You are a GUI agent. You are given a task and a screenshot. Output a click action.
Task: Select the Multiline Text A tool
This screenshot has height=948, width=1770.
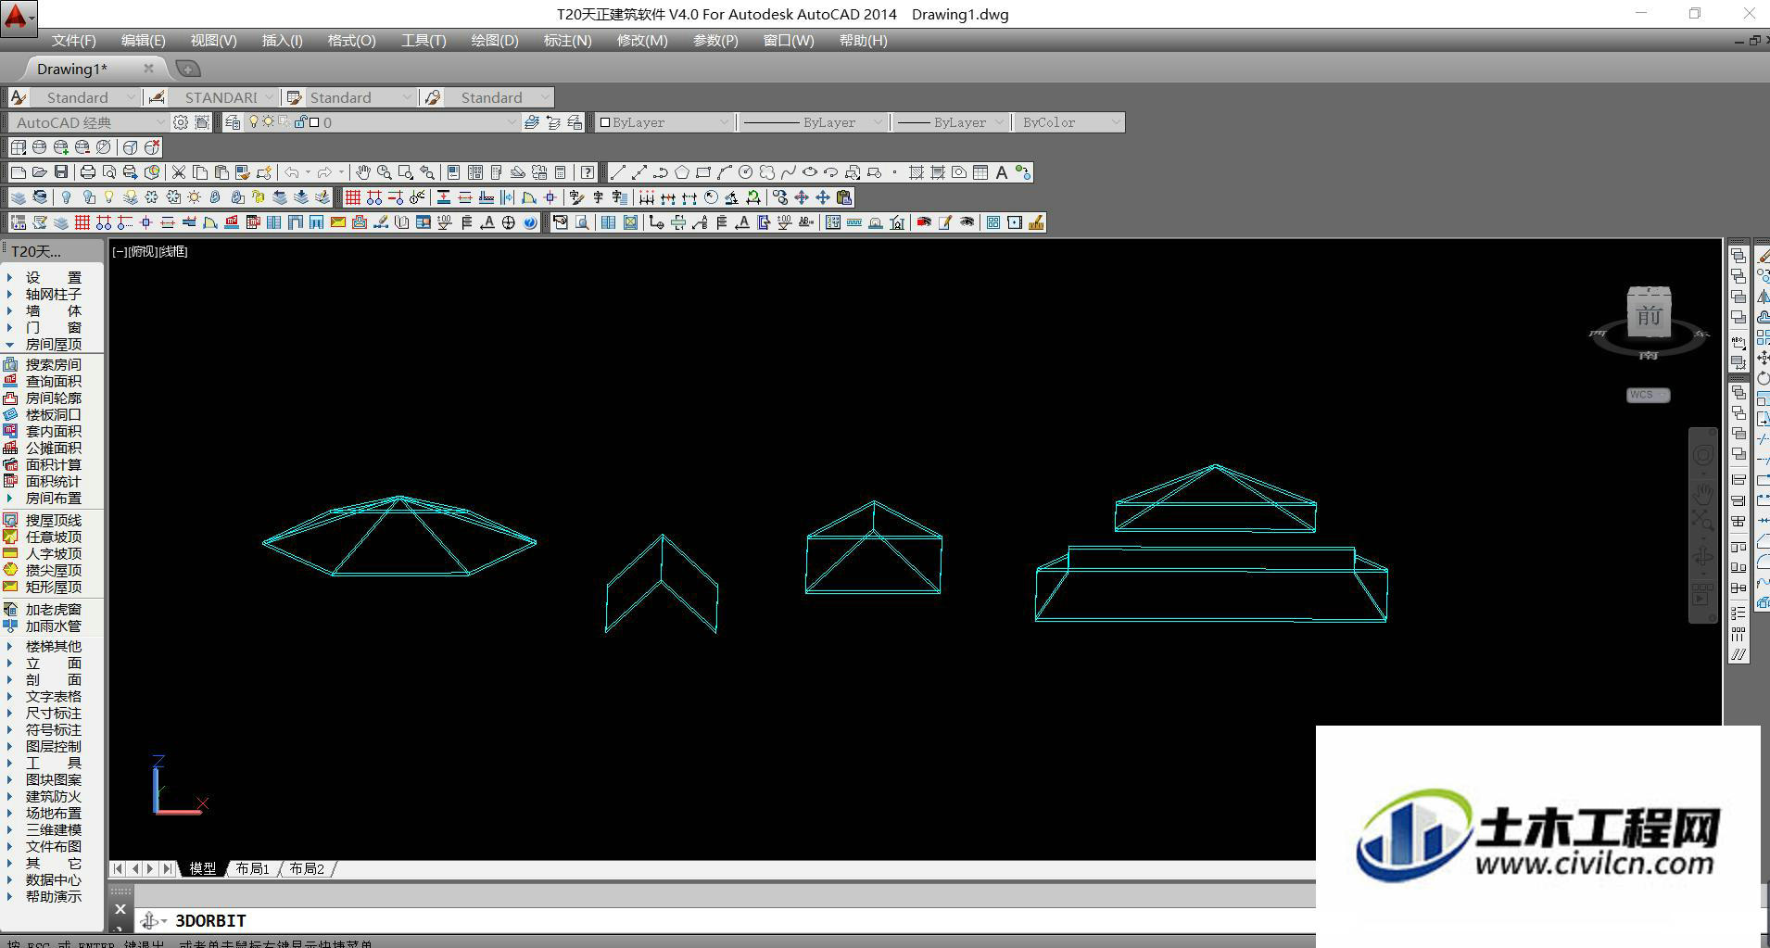click(x=1002, y=172)
